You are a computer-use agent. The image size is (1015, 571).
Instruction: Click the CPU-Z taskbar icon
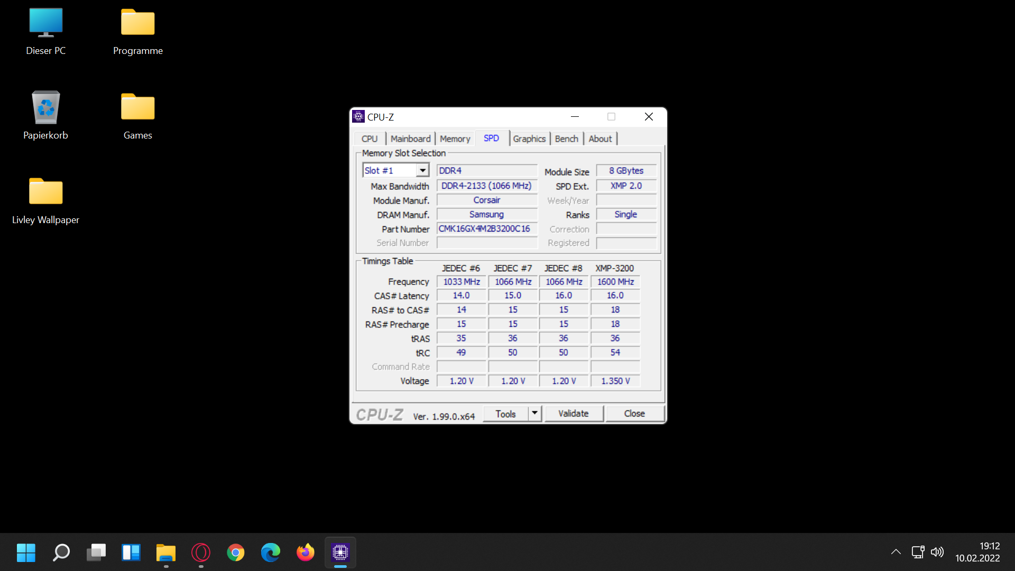point(340,552)
